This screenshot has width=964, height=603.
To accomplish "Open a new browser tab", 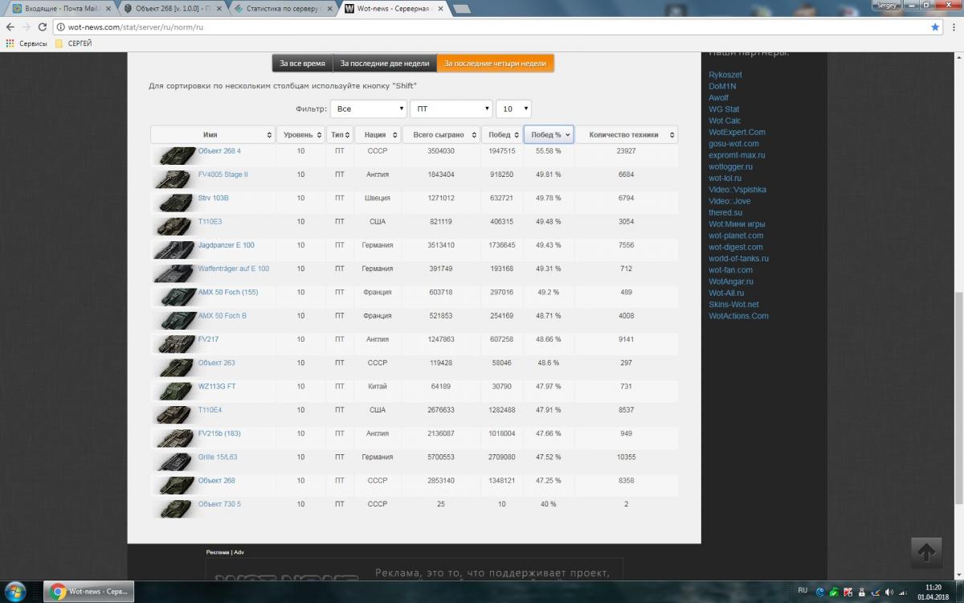I will pos(462,8).
